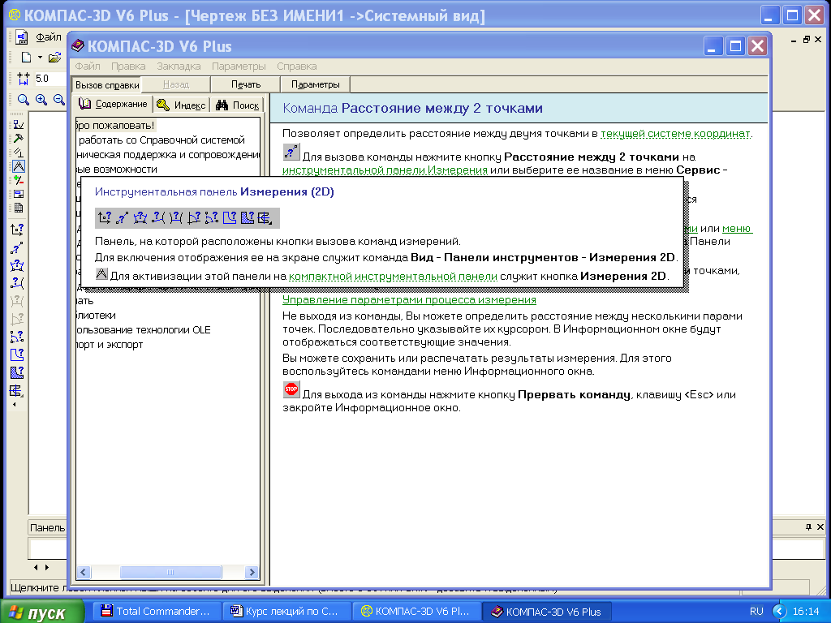Click the red STOP icon in the help text
This screenshot has width=831, height=623.
tap(291, 389)
